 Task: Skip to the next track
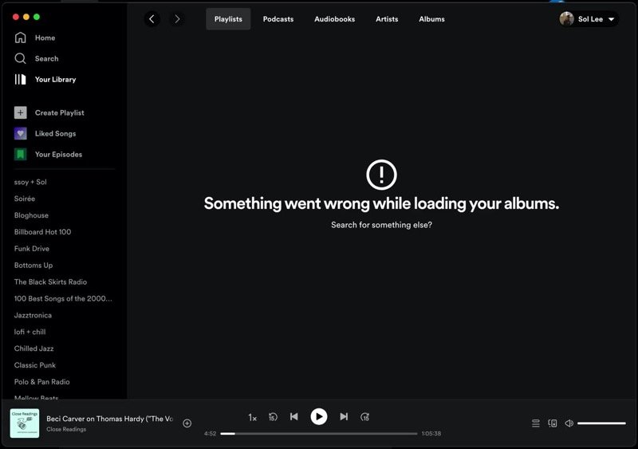coord(344,416)
